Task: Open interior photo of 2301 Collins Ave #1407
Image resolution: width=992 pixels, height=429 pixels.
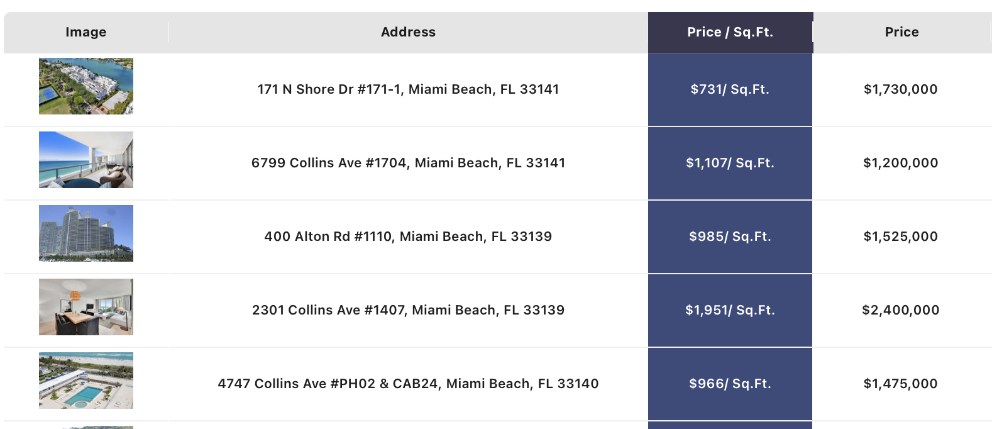Action: coord(86,307)
